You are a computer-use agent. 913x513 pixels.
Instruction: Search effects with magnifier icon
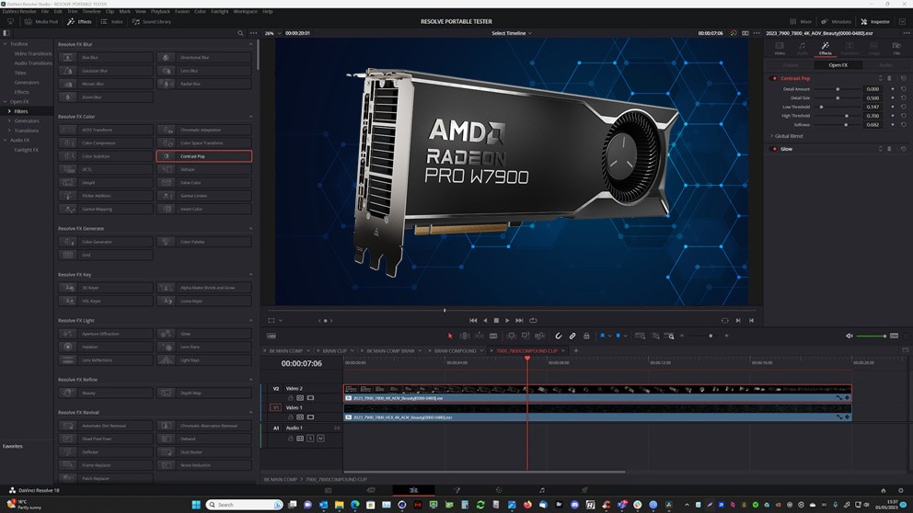(x=240, y=33)
